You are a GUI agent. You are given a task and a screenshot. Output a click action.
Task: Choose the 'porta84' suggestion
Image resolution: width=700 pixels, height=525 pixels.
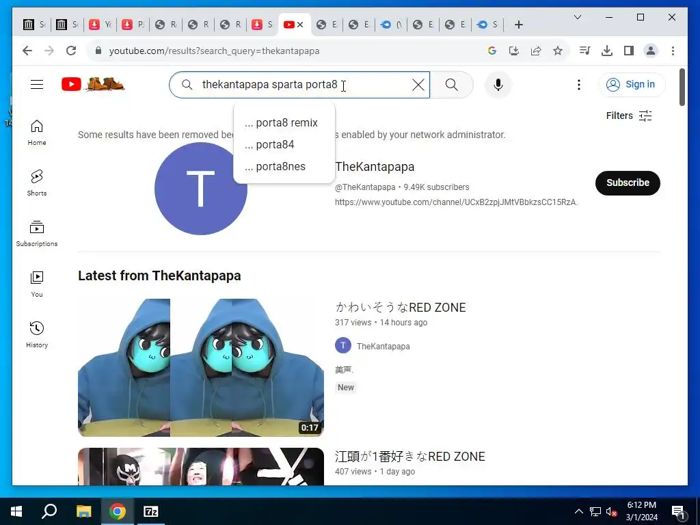pyautogui.click(x=284, y=145)
